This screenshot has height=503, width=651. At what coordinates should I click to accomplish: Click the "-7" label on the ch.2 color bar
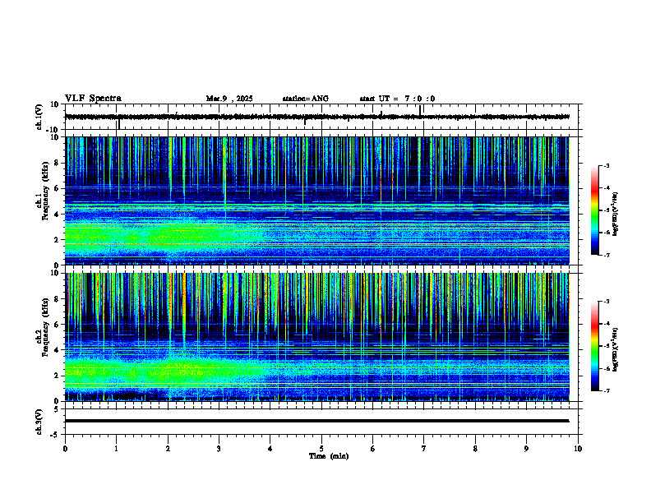[606, 391]
